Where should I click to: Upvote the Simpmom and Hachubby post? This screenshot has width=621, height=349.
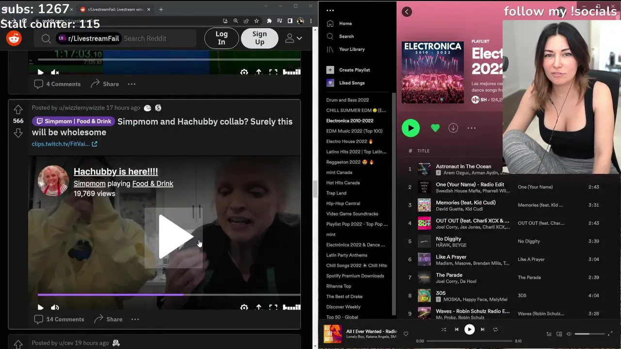click(x=18, y=110)
